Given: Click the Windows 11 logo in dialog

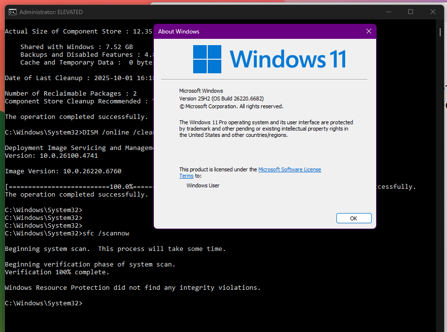Looking at the screenshot, I should [x=269, y=59].
